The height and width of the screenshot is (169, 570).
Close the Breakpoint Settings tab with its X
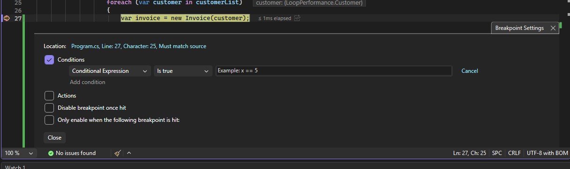[553, 28]
